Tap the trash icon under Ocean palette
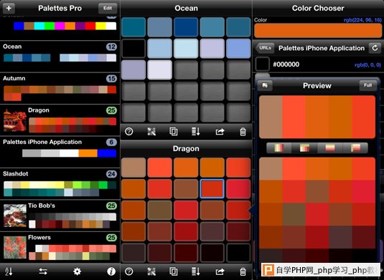This screenshot has height=280, width=384. (243, 132)
